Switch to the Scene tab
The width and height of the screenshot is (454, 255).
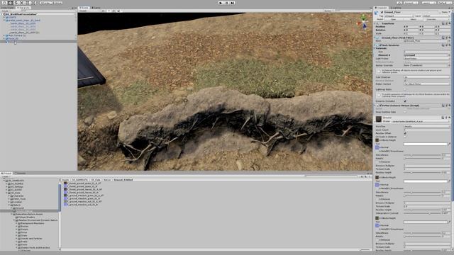coord(84,8)
